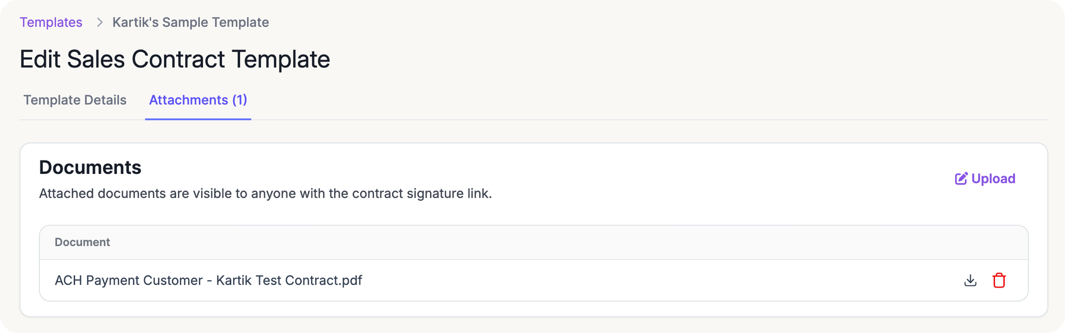1065x333 pixels.
Task: Select the Attachments (1) tab
Action: (198, 100)
